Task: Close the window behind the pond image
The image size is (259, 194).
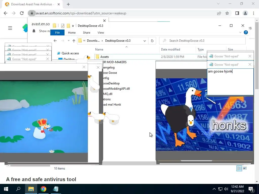Action: point(98,67)
